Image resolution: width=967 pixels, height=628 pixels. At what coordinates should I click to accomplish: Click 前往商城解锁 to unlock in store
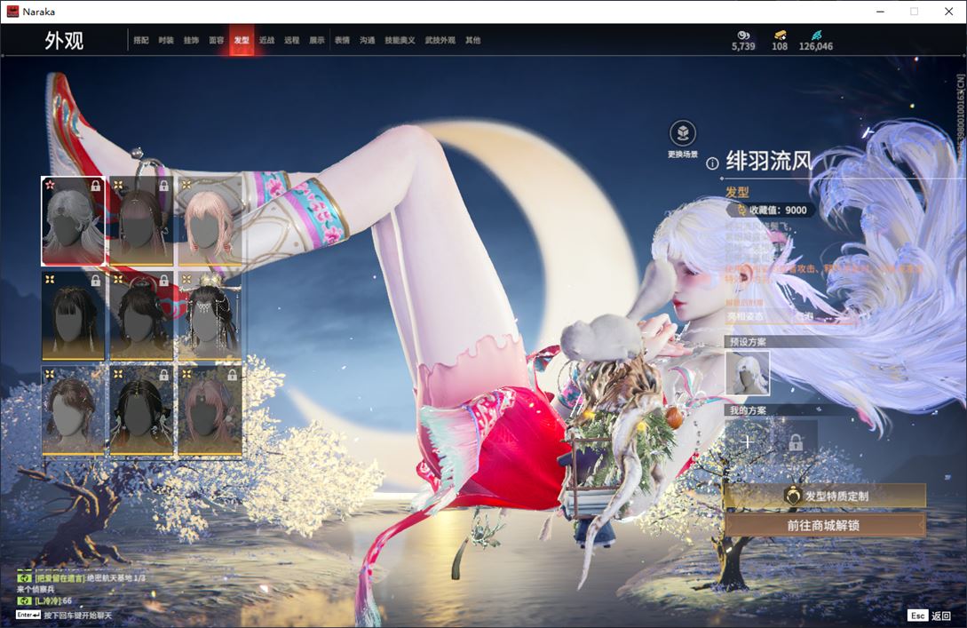point(825,525)
